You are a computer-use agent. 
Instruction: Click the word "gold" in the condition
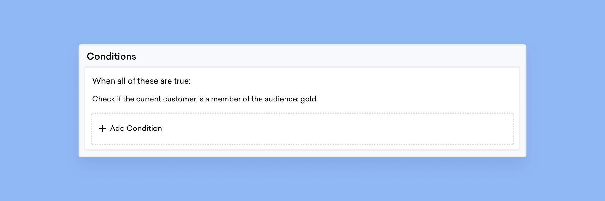(x=308, y=99)
